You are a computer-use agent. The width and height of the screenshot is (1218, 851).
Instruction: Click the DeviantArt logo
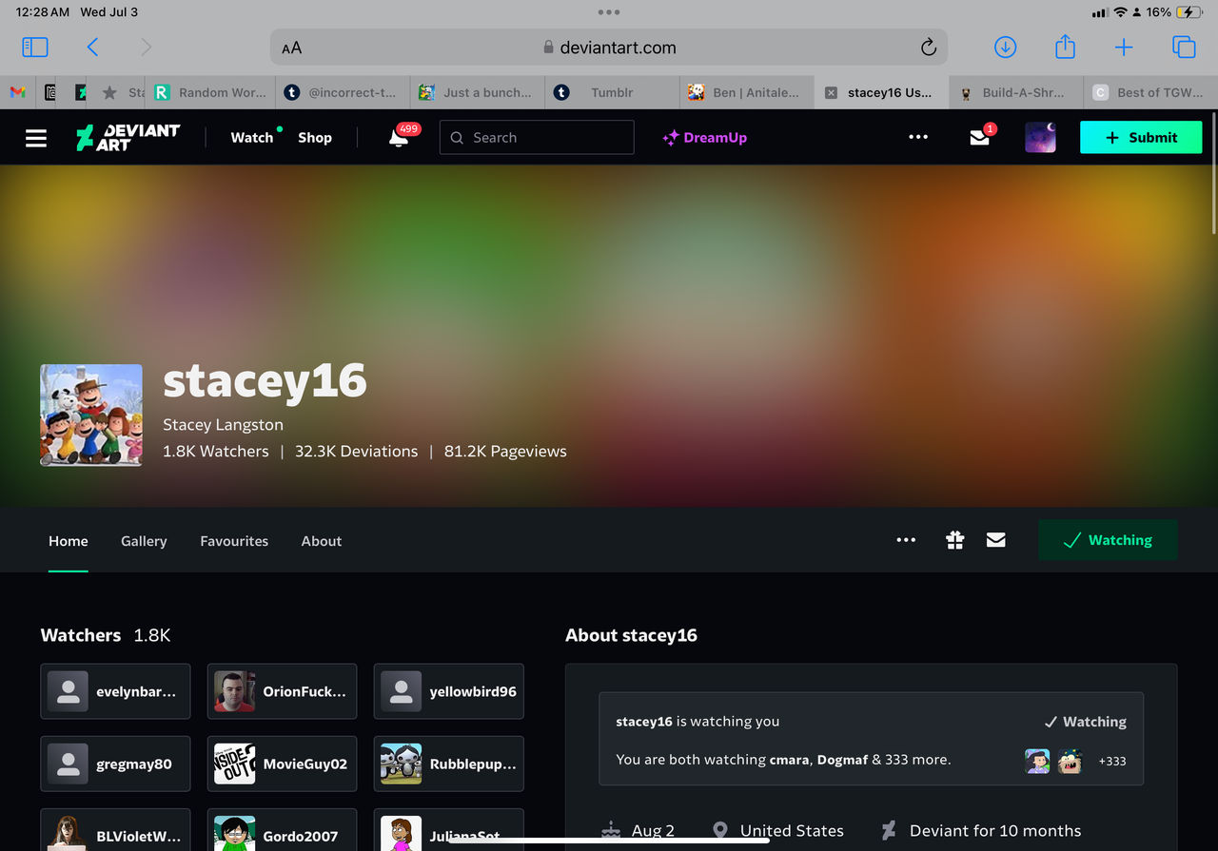pos(128,137)
